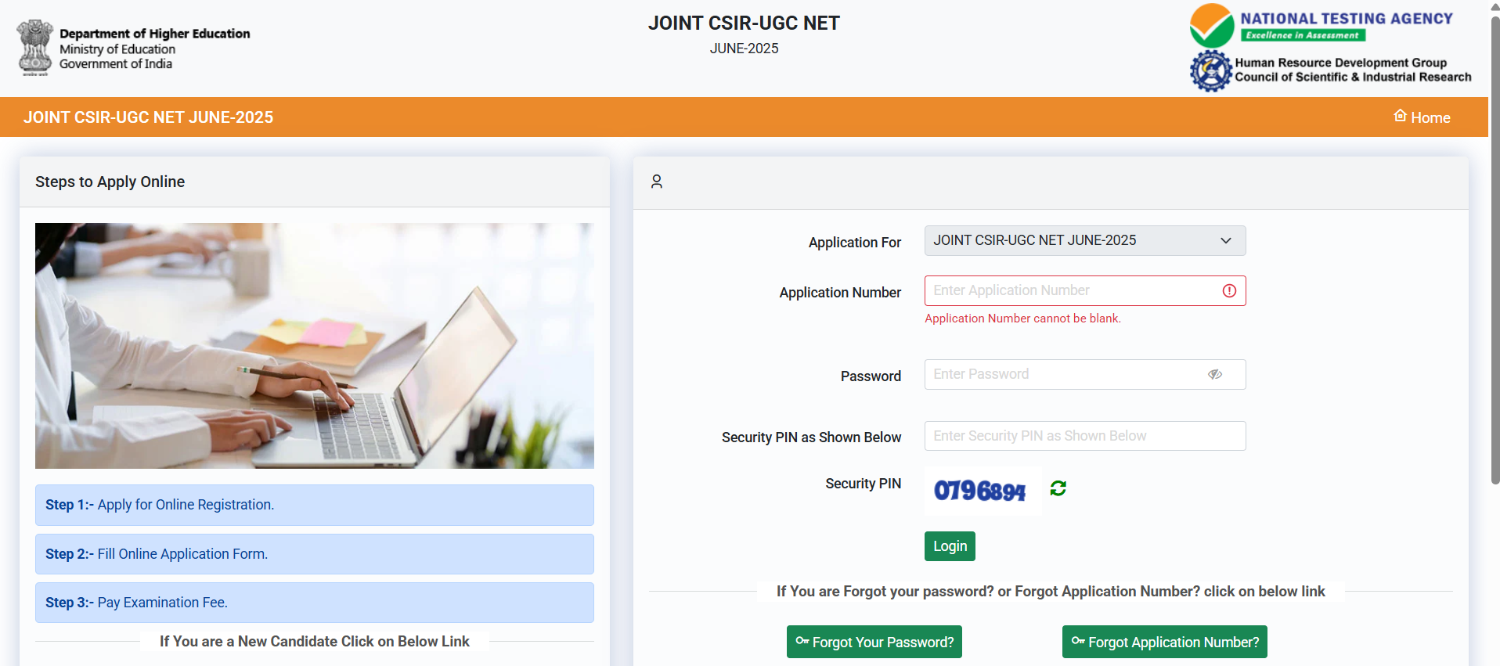Click Forgot Application Number button
Screen dimensions: 1500x666
tap(1165, 642)
